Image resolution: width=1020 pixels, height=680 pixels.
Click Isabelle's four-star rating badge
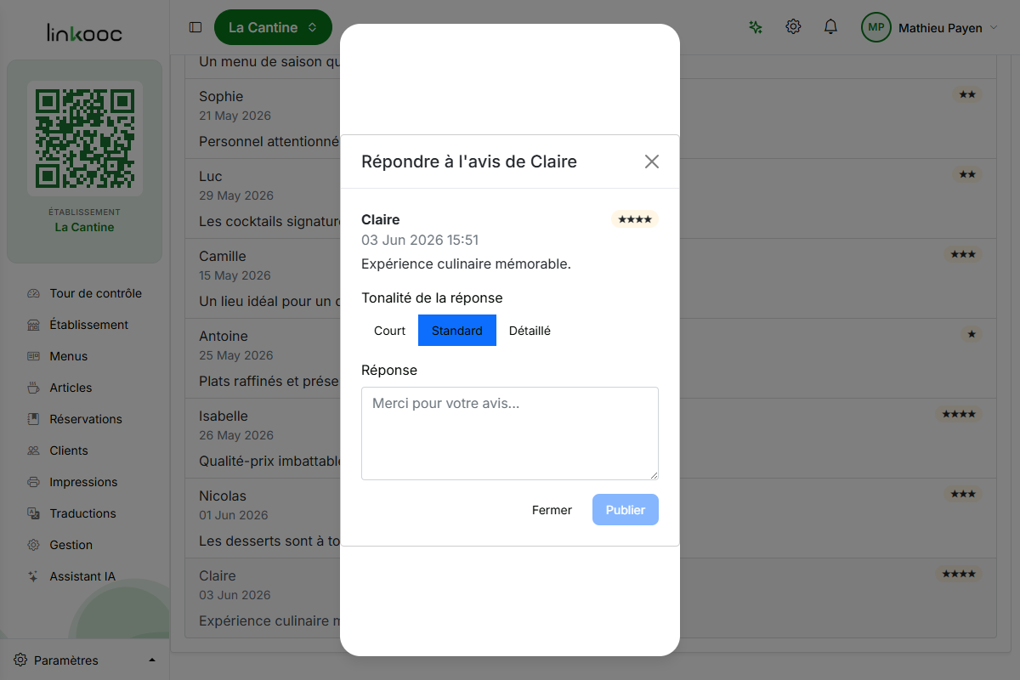[959, 414]
